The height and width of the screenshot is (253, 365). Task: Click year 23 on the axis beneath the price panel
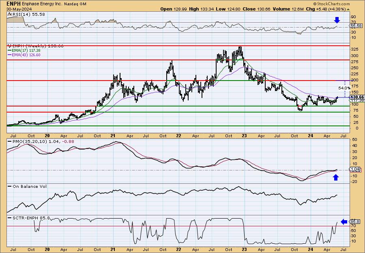click(244, 136)
